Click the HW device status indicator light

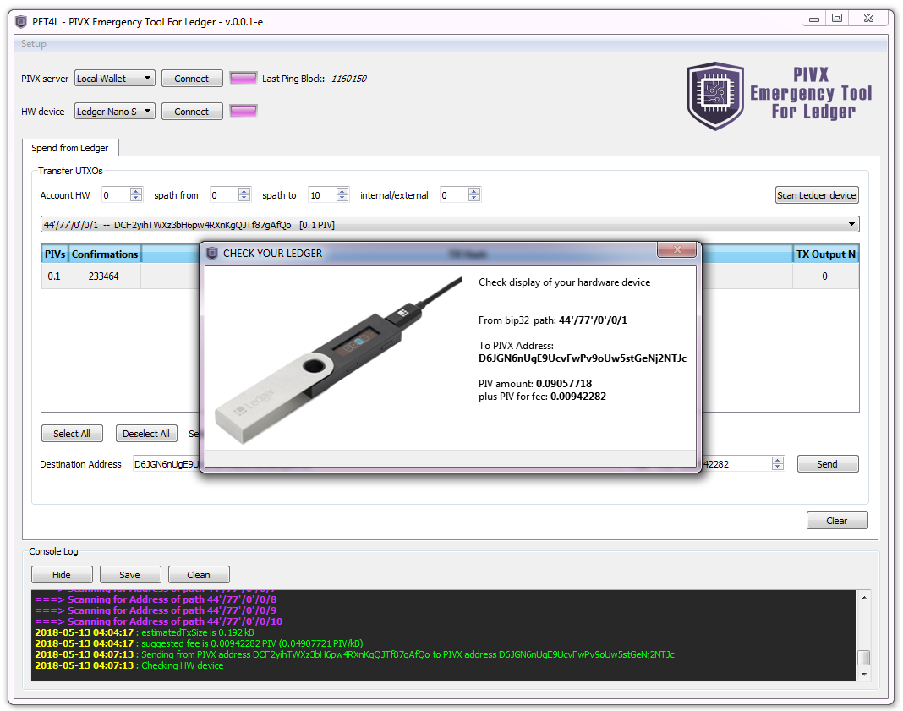[243, 111]
